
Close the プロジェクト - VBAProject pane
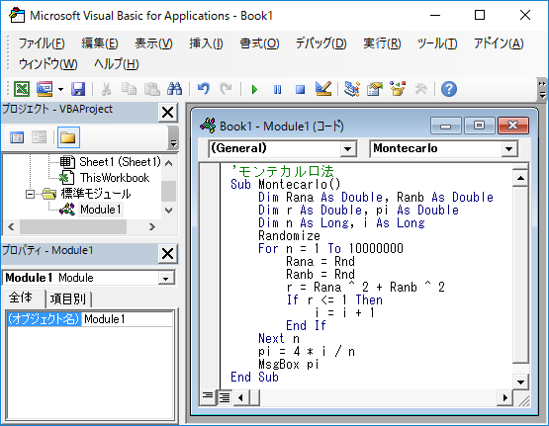coord(168,113)
